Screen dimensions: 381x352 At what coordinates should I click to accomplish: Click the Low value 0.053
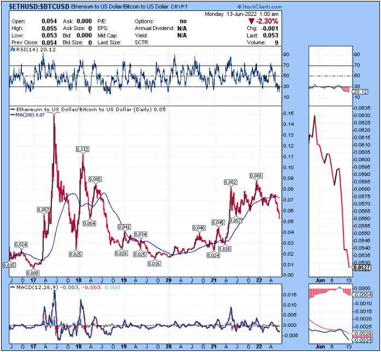tap(49, 36)
